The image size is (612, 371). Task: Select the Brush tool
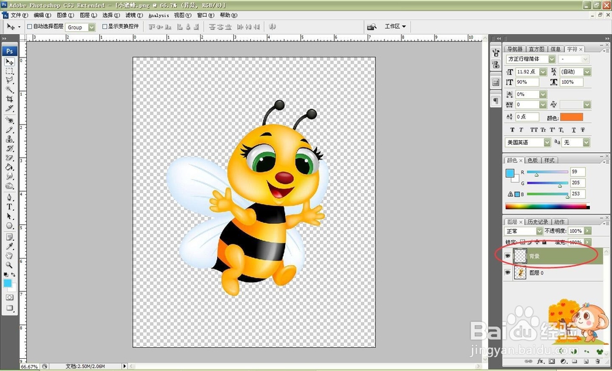[x=9, y=130]
